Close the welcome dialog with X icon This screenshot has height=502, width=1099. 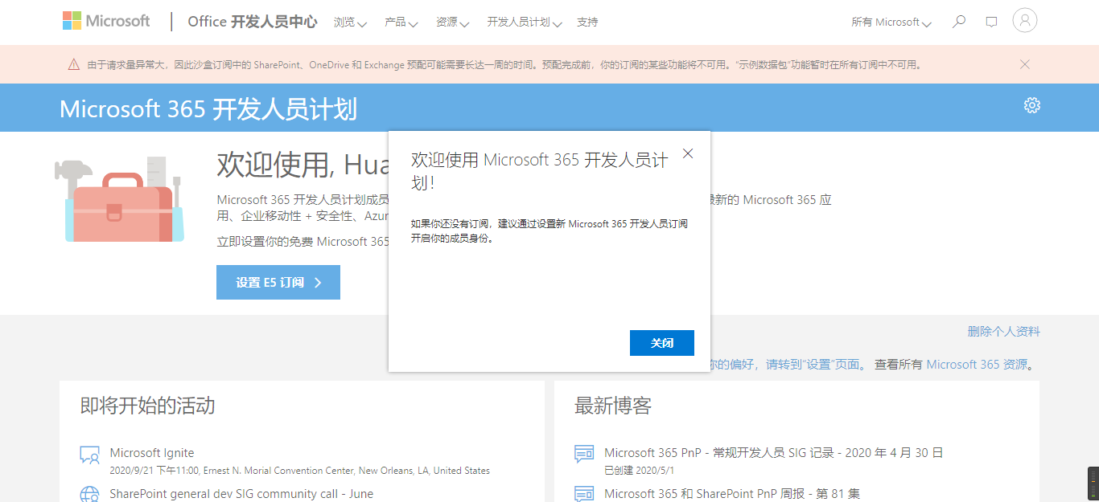coord(687,153)
